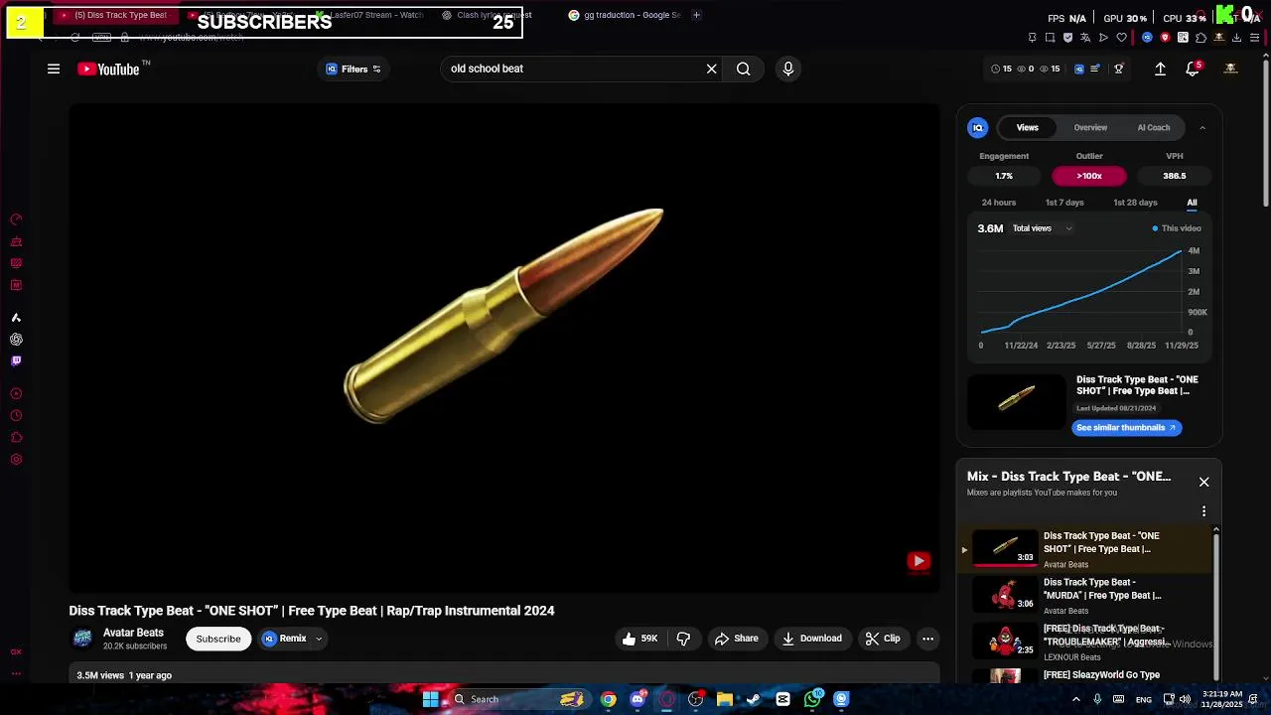Select the 1st 28 days range

pyautogui.click(x=1135, y=203)
